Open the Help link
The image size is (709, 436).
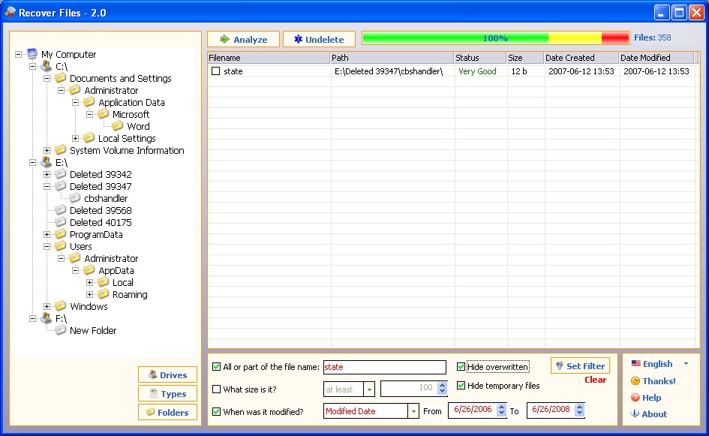point(645,398)
